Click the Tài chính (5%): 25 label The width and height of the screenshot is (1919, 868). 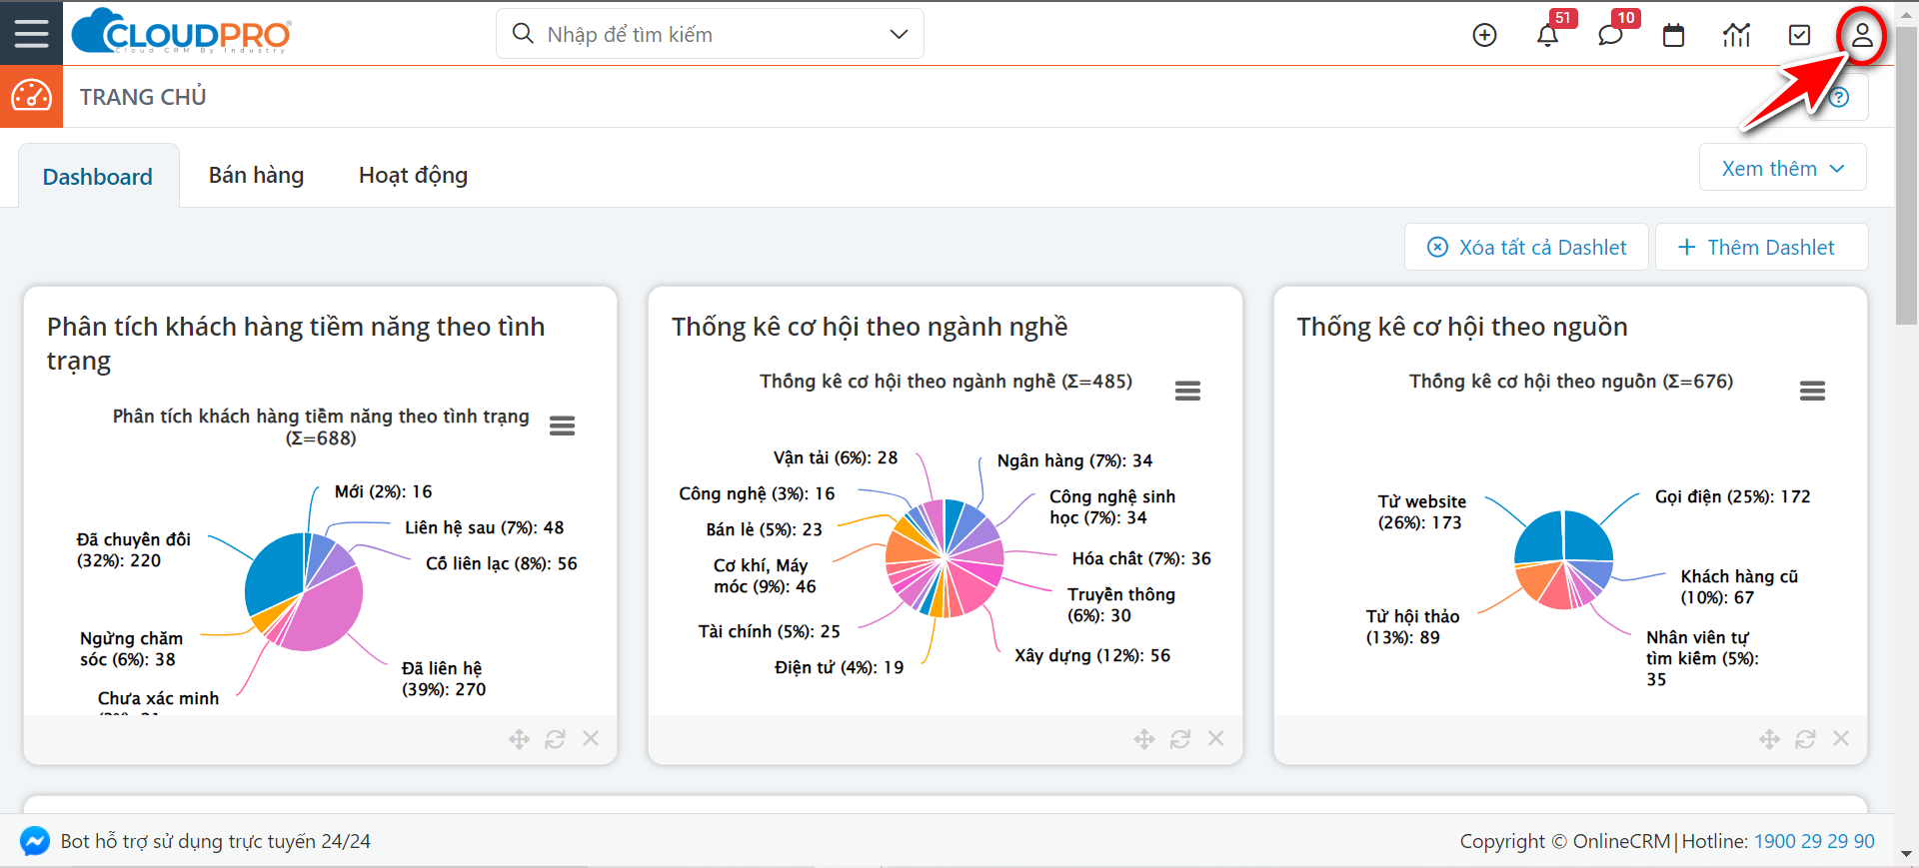(x=769, y=631)
